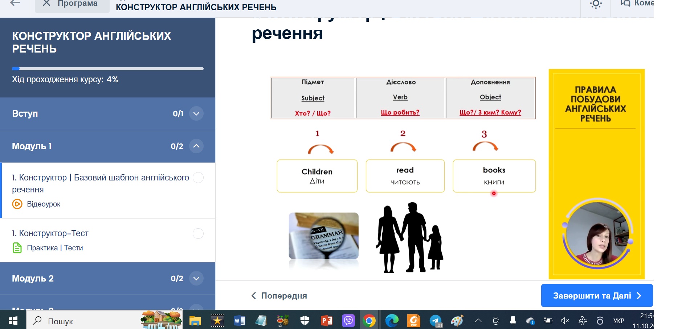The height and width of the screenshot is (329, 690).
Task: Open the comments panel at top right
Action: [637, 4]
